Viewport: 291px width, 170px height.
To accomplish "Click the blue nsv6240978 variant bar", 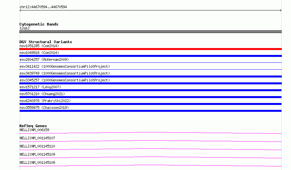I will point(150,104).
